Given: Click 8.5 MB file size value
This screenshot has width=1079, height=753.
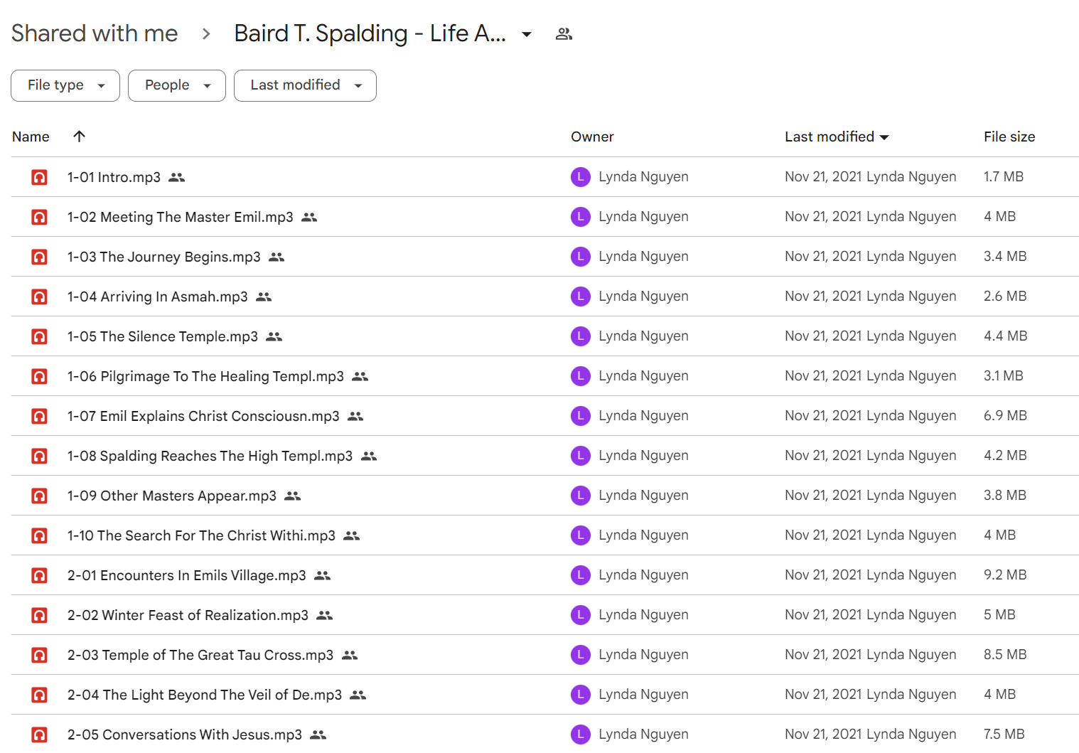Looking at the screenshot, I should pyautogui.click(x=1005, y=654).
